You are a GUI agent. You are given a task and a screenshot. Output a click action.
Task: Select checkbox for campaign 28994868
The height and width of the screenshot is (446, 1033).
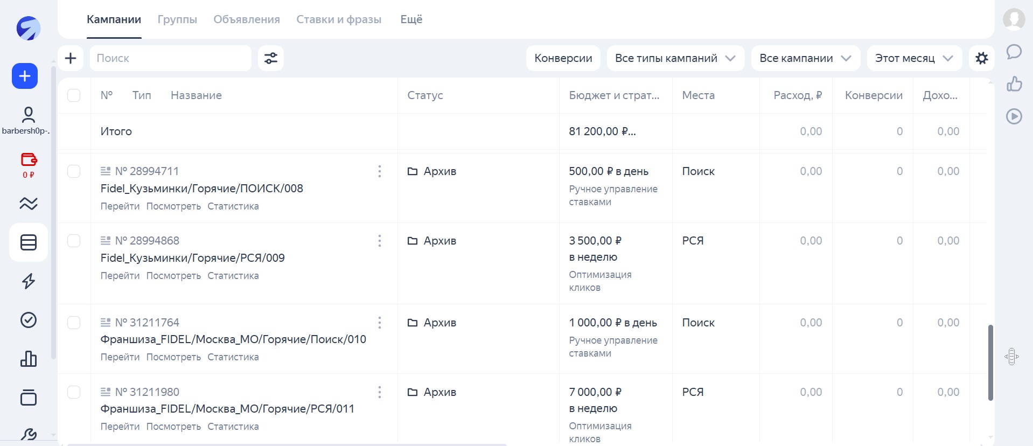(74, 241)
